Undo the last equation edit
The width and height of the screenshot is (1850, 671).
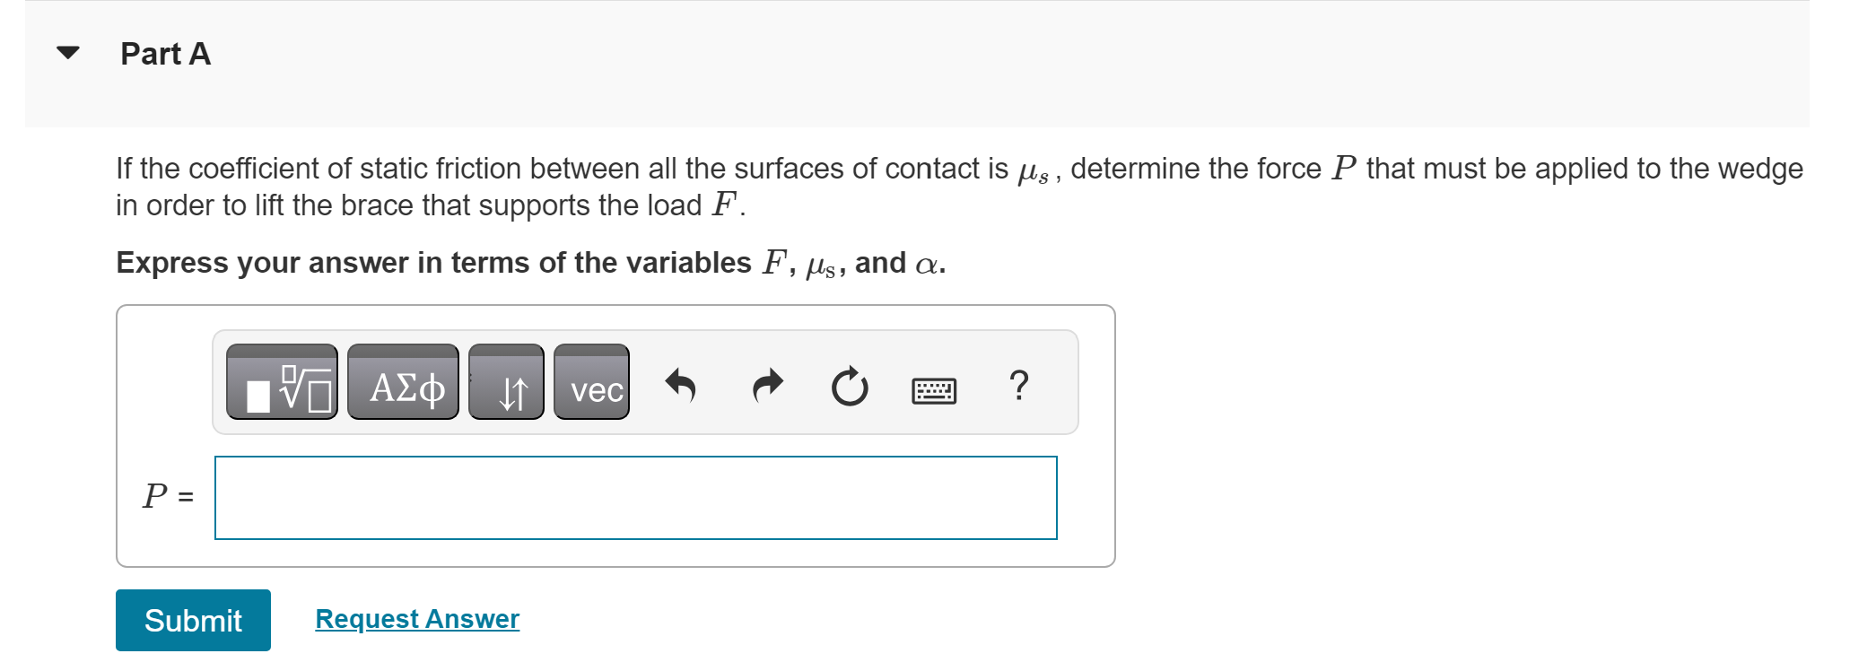click(x=682, y=384)
